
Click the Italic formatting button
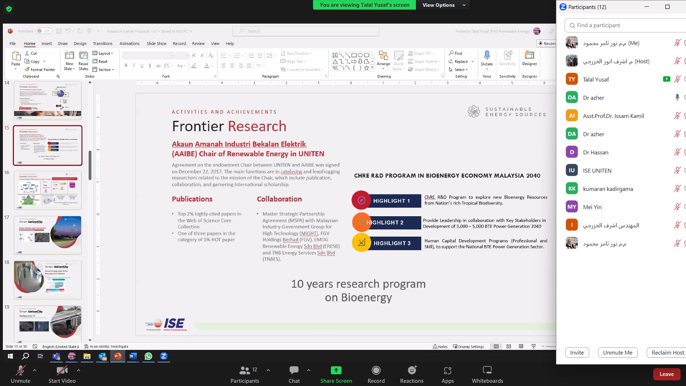(134, 65)
